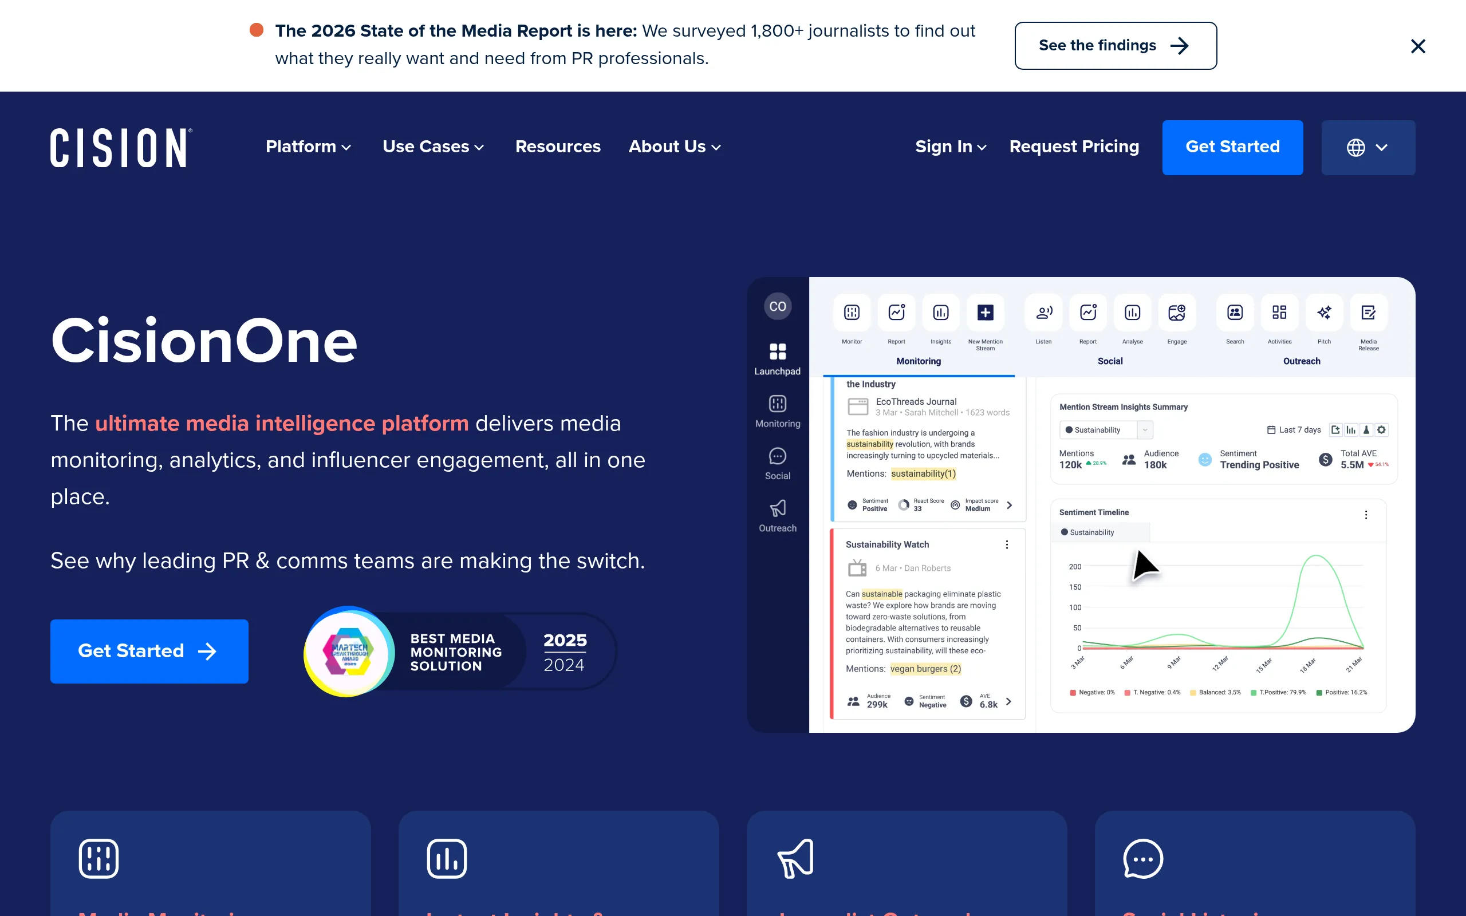Click the Monitor icon
Image resolution: width=1466 pixels, height=916 pixels.
click(852, 313)
